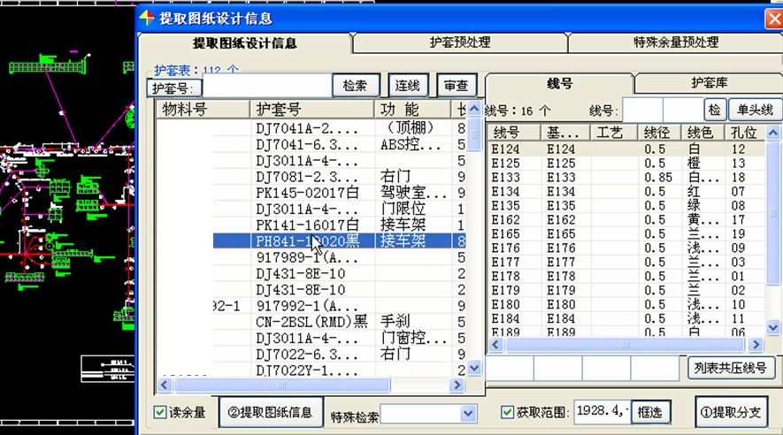Sort by the 护套号 column header

click(312, 110)
